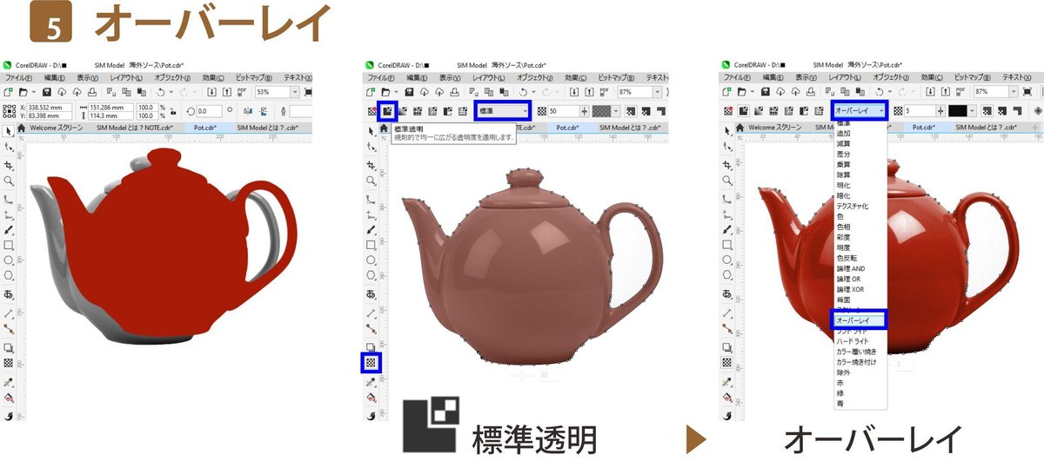Viewport: 1044px width, 461px height.
Task: Select the Shape tool in the left window
Action: 9,147
